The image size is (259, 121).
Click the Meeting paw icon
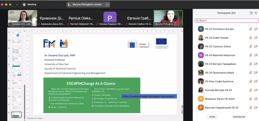tap(24, 5)
